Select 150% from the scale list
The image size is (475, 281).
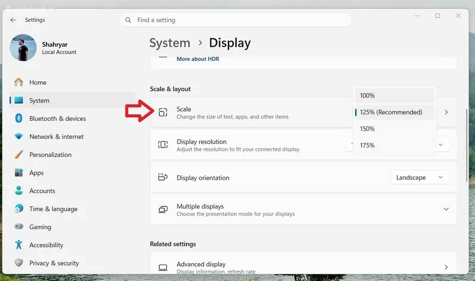point(394,129)
